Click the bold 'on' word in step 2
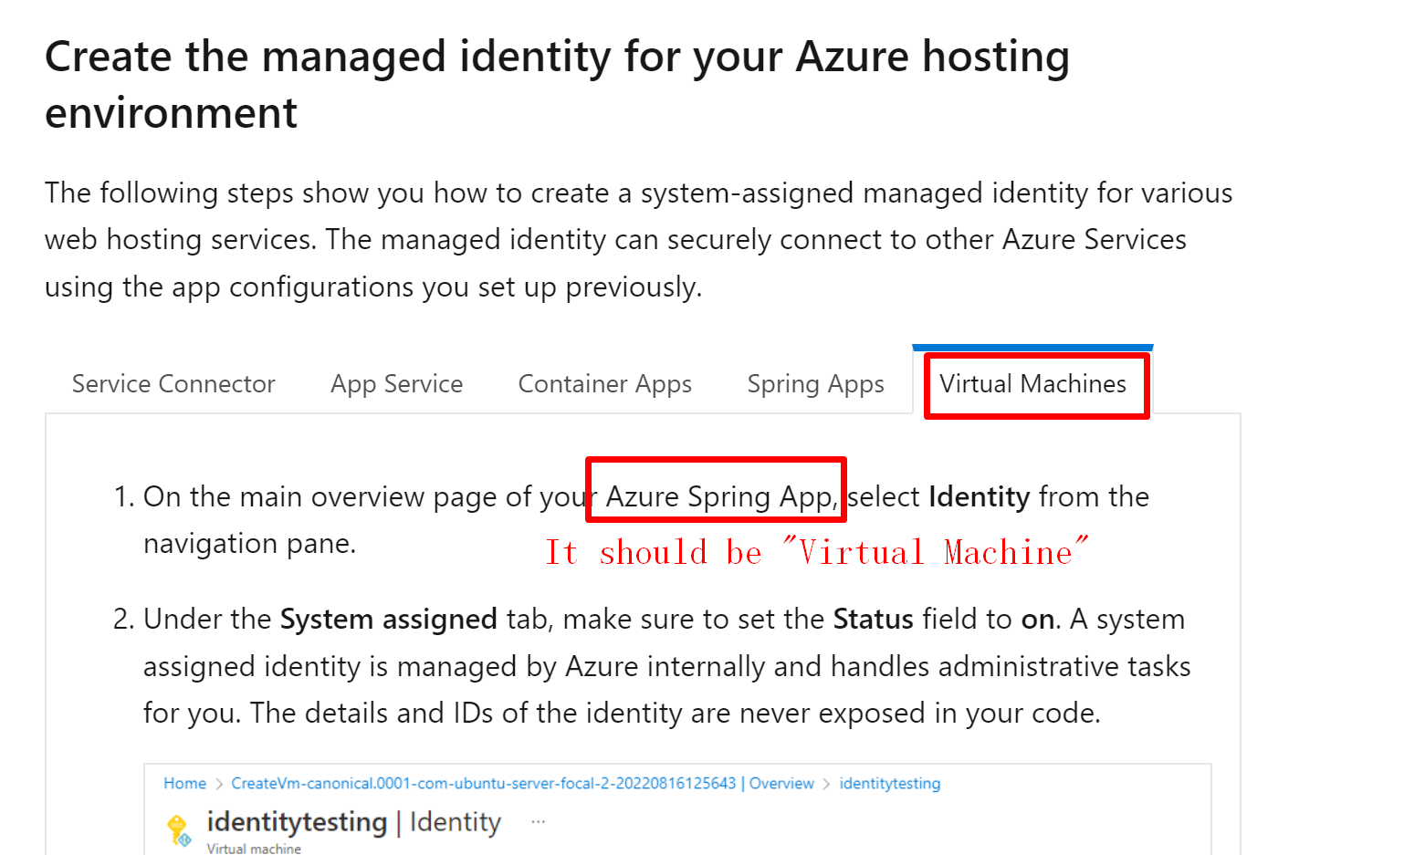The width and height of the screenshot is (1404, 855). click(x=1038, y=620)
